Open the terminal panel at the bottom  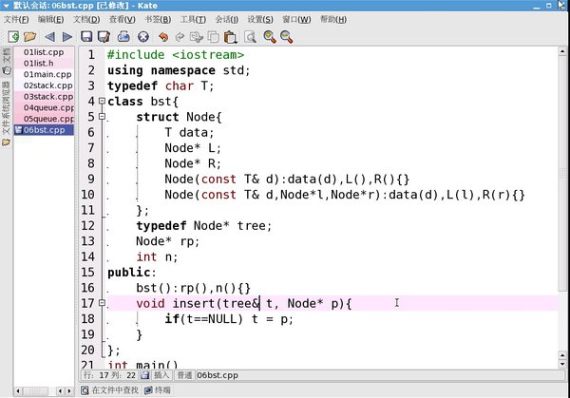tap(158, 390)
